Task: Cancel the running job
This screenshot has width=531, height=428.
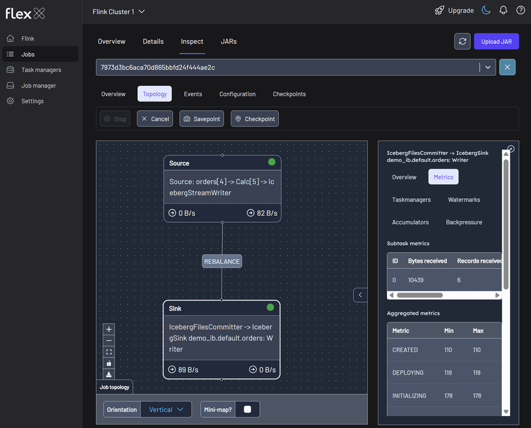Action: pos(155,118)
